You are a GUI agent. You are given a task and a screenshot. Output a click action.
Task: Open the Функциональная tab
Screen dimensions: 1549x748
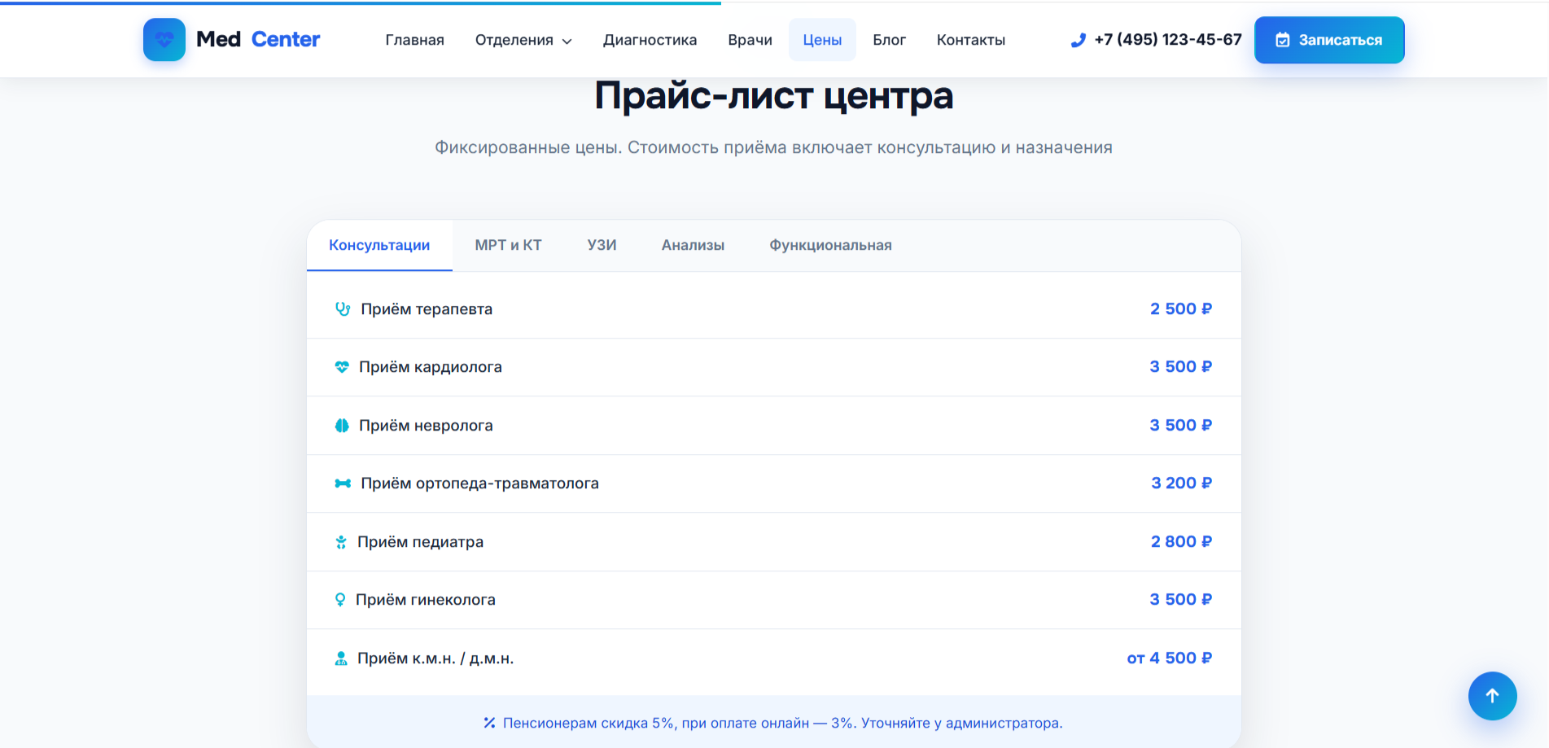point(830,245)
